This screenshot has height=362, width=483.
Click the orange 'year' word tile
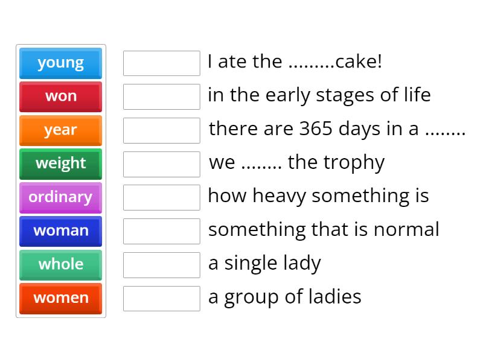click(x=60, y=130)
